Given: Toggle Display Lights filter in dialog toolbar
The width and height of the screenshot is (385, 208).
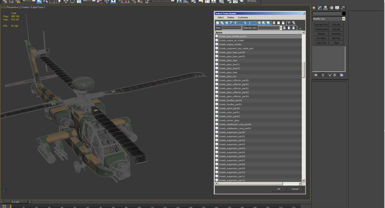Looking at the screenshot, I should point(227,23).
